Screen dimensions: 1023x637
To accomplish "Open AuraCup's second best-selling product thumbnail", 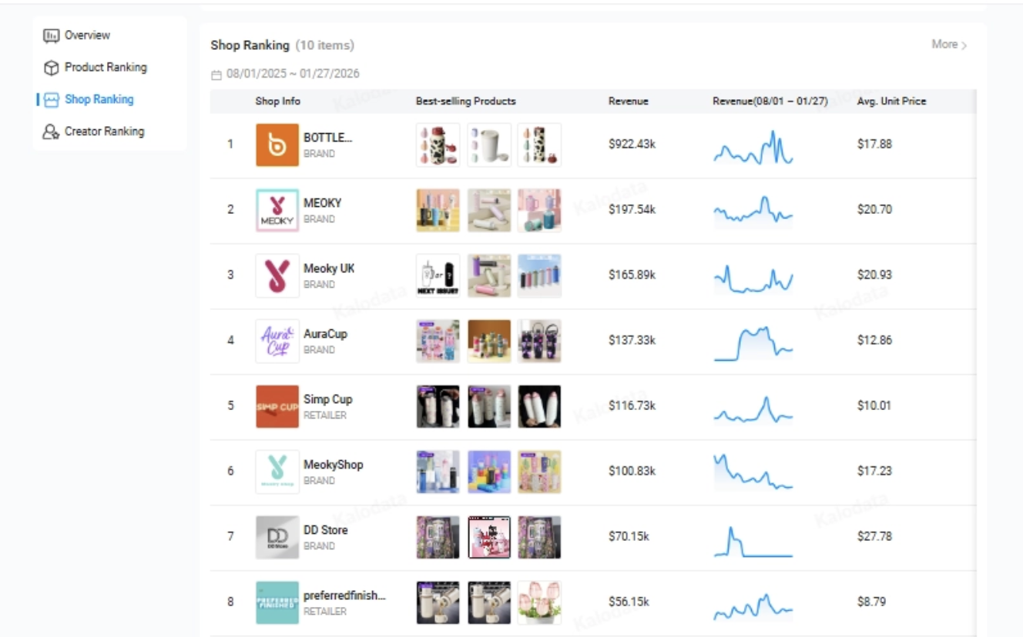I will point(488,341).
